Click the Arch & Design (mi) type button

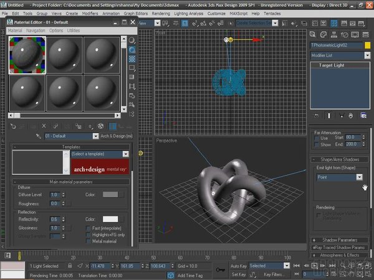(117, 136)
